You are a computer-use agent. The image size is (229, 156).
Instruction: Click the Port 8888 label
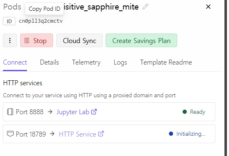point(30,112)
